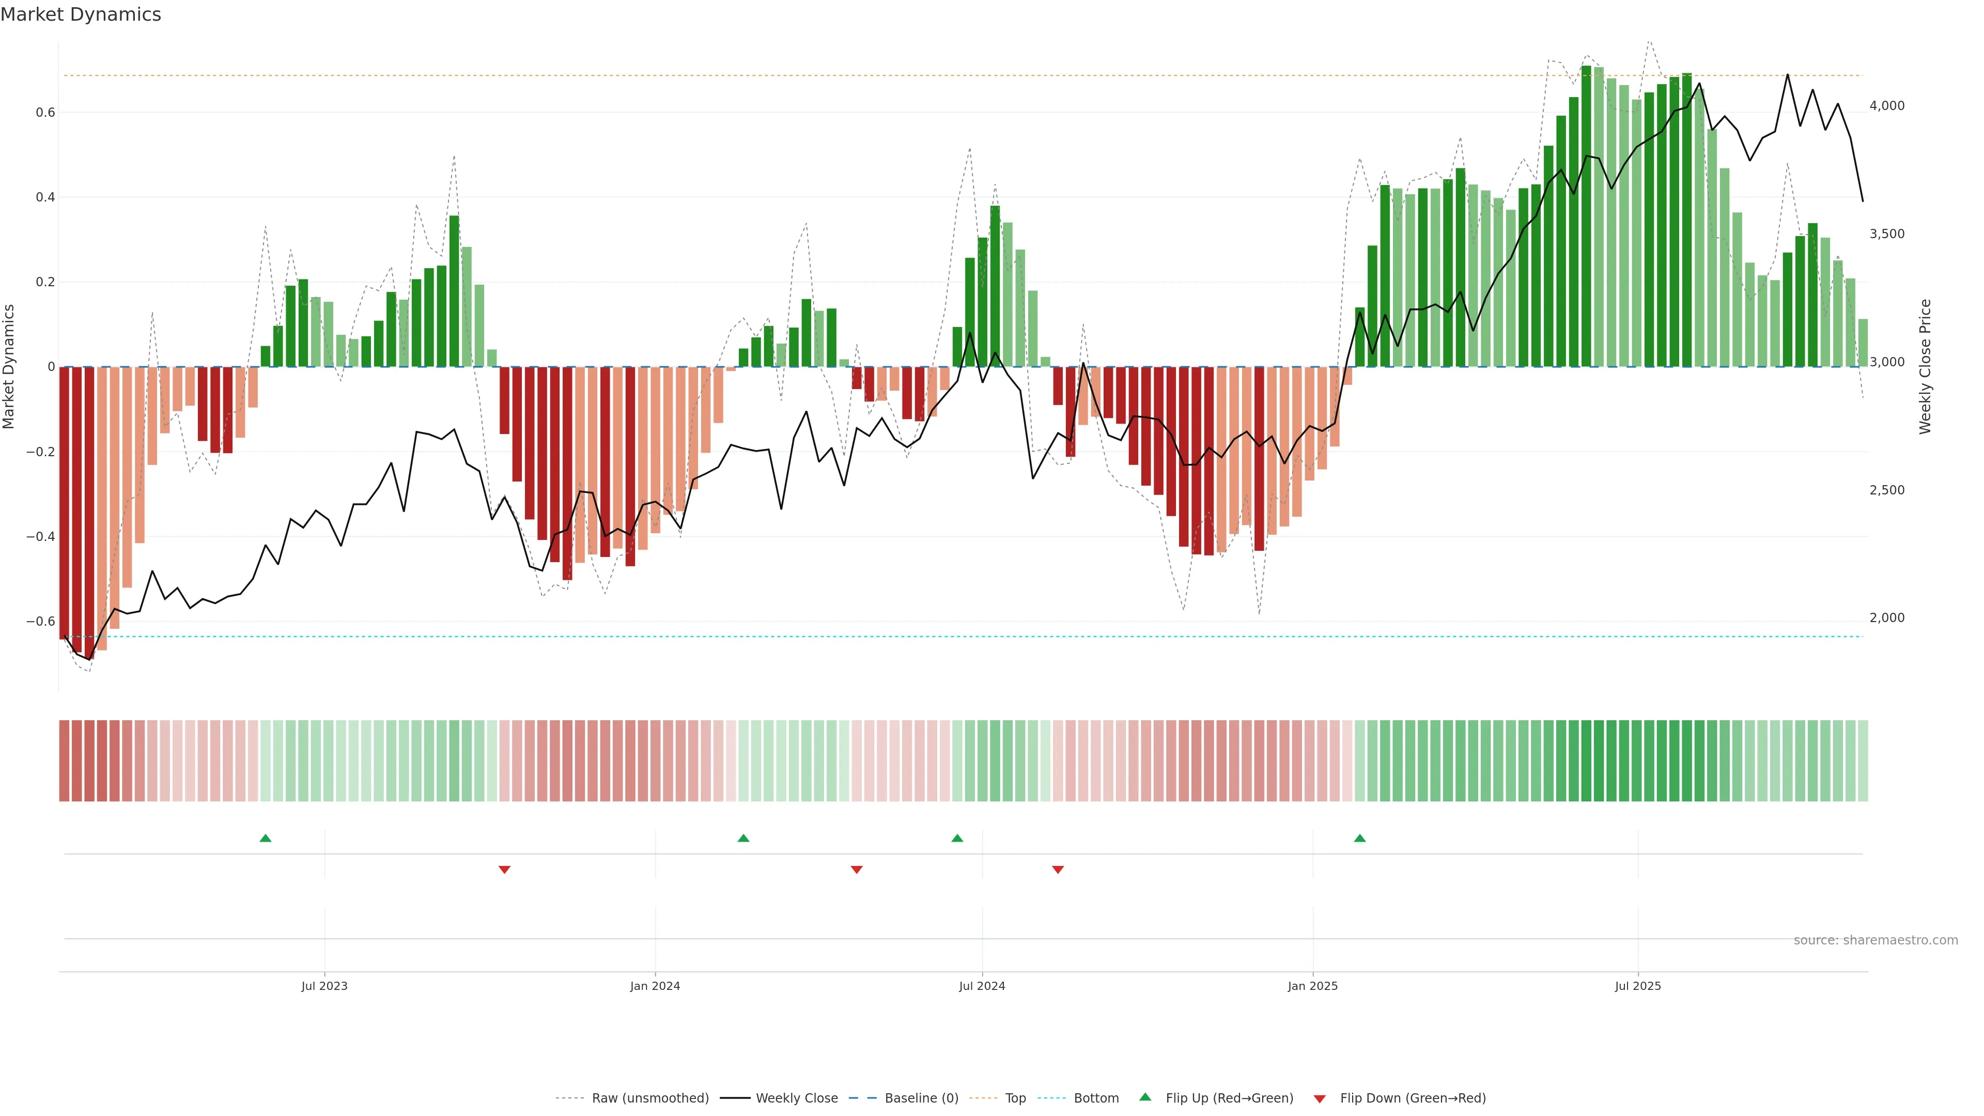Click the flip-up triangle just before Jul 2024
The height and width of the screenshot is (1116, 1984).
pyautogui.click(x=956, y=838)
